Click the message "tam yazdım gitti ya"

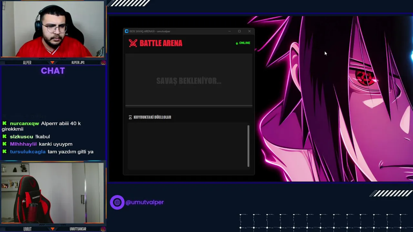(x=71, y=151)
